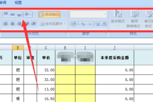
Task: Click the 单价 header cell
Action: [46, 58]
